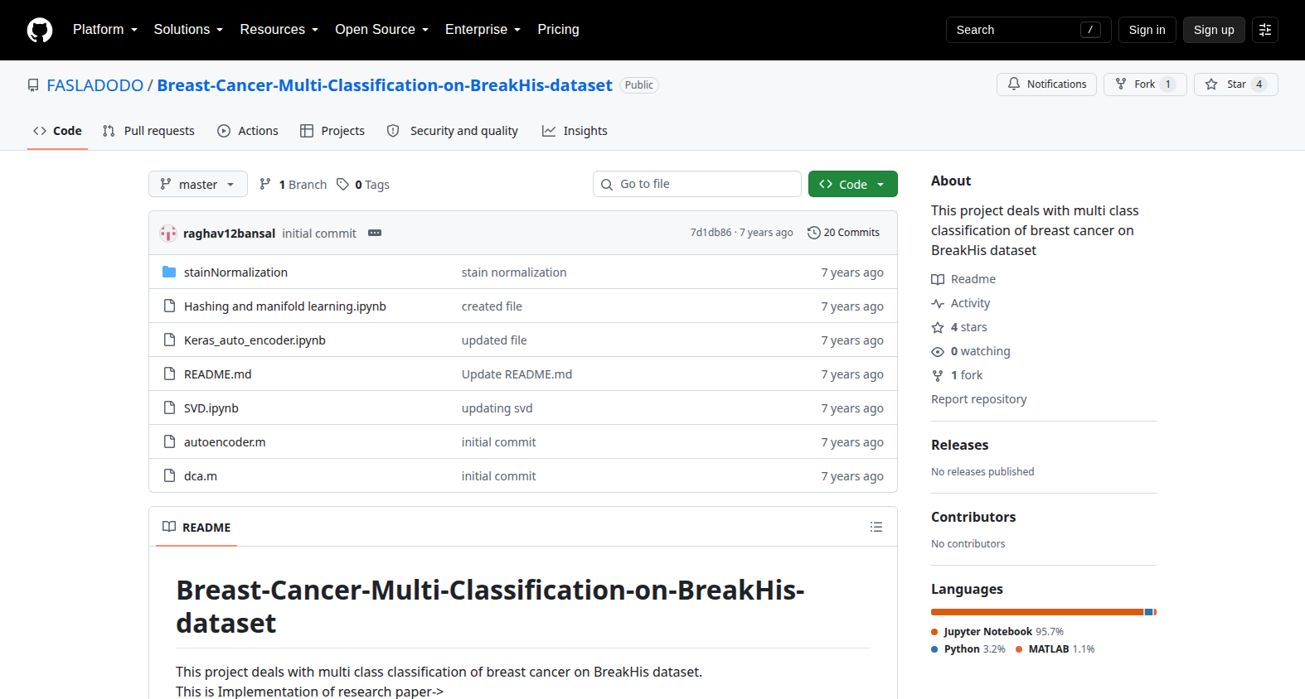The width and height of the screenshot is (1305, 699).
Task: Open Hashing and manifold learning.ipynb
Action: coord(285,306)
